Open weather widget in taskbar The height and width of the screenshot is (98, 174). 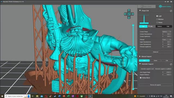pyautogui.click(x=140, y=96)
